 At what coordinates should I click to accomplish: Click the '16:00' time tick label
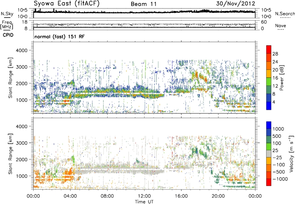point(181,196)
